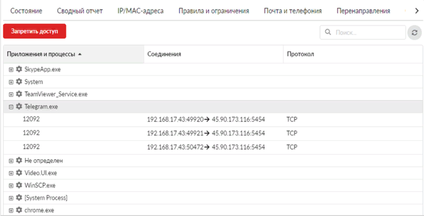The width and height of the screenshot is (424, 216).
Task: Collapse the Telegram.exe process node
Action: tap(11, 106)
